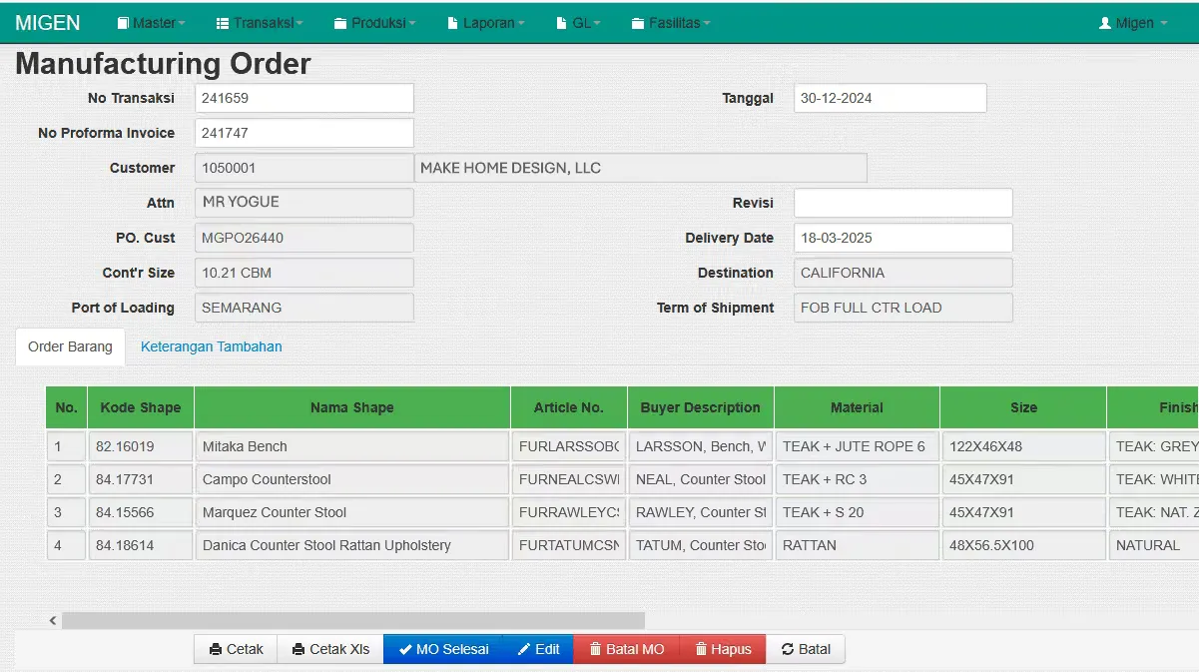Expand the GL menu
Screen dimensions: 1199x672
click(578, 23)
